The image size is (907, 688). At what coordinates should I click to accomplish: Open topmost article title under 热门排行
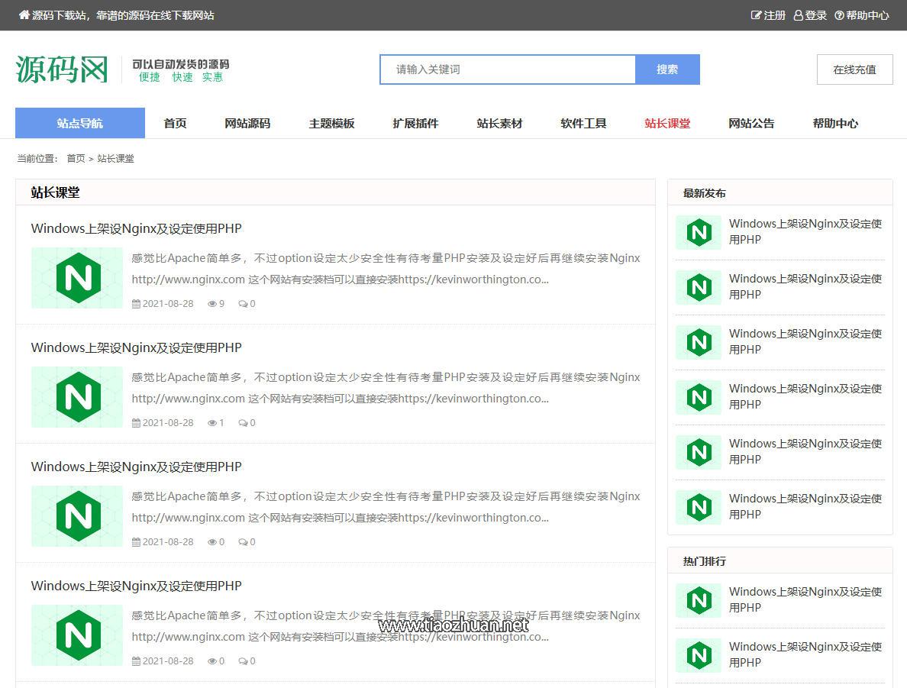[x=805, y=599]
